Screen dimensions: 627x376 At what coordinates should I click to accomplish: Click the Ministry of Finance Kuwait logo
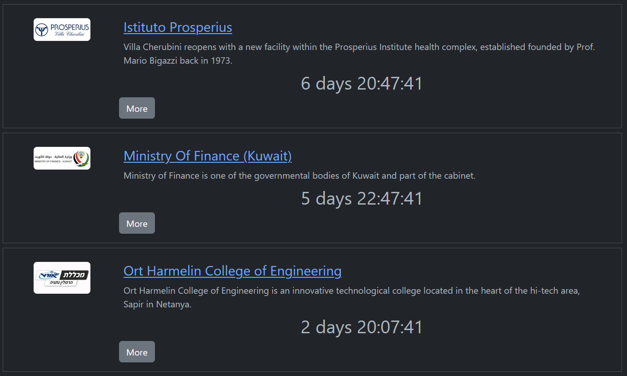(x=62, y=158)
